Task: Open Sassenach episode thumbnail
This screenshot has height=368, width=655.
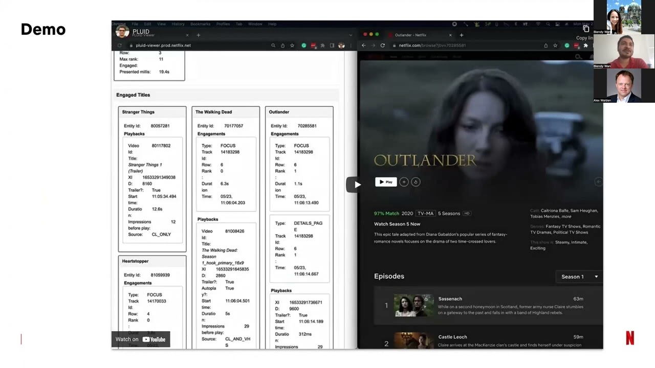Action: click(x=413, y=306)
